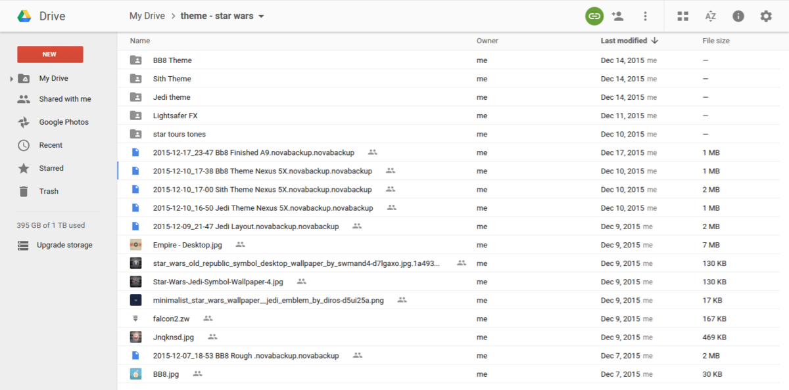The width and height of the screenshot is (789, 390).
Task: Click the My Drive breadcrumb
Action: (147, 15)
